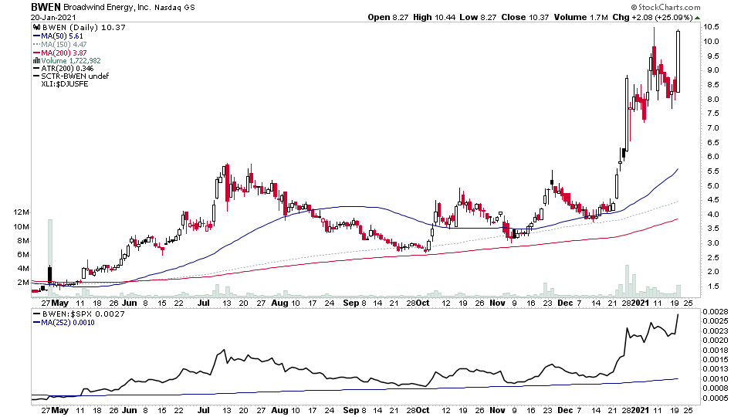This screenshot has height=417, width=741.
Task: Click the candlestick icon beside BWEN (Daily)
Action: coord(36,28)
